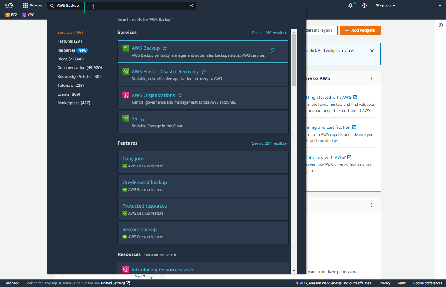This screenshot has width=446, height=287.
Task: Click the scrollbar up arrow
Action: (294, 32)
